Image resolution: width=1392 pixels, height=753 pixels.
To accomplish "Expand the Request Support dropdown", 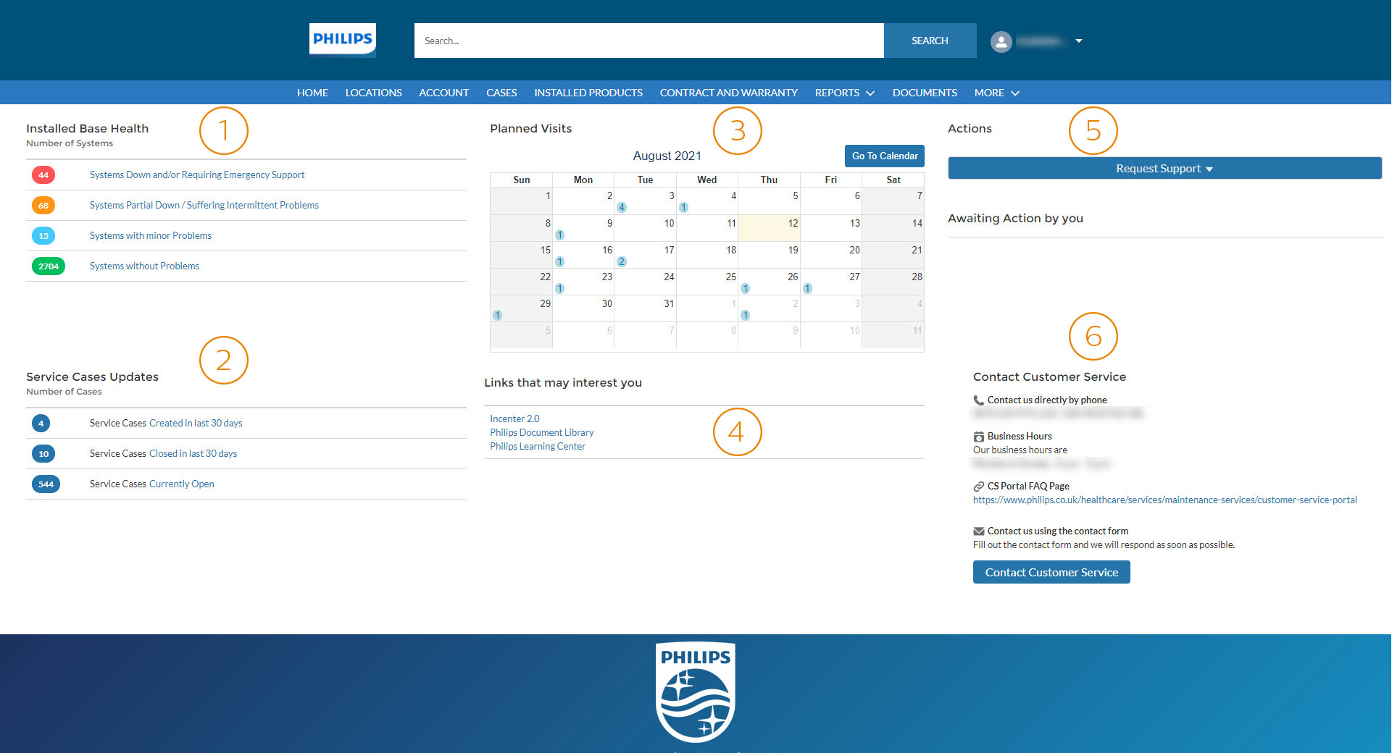I will [1164, 168].
